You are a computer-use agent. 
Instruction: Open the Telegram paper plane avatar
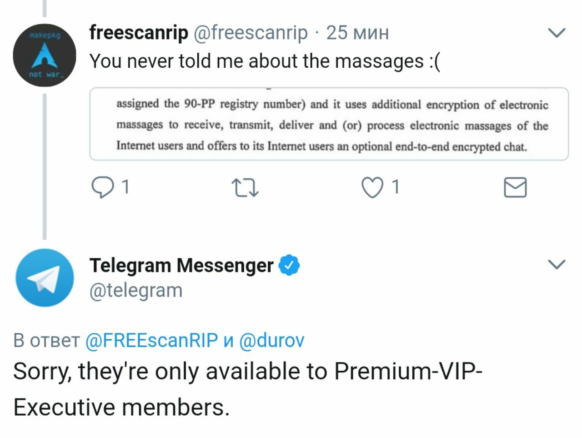45,277
